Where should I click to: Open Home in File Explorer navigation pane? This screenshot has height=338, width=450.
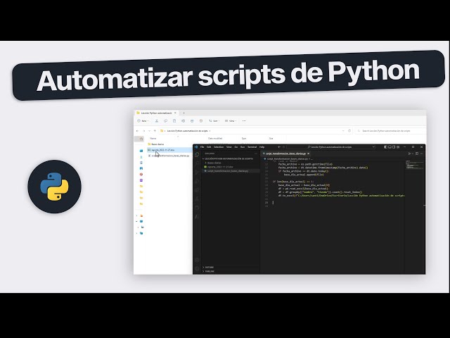(141, 139)
